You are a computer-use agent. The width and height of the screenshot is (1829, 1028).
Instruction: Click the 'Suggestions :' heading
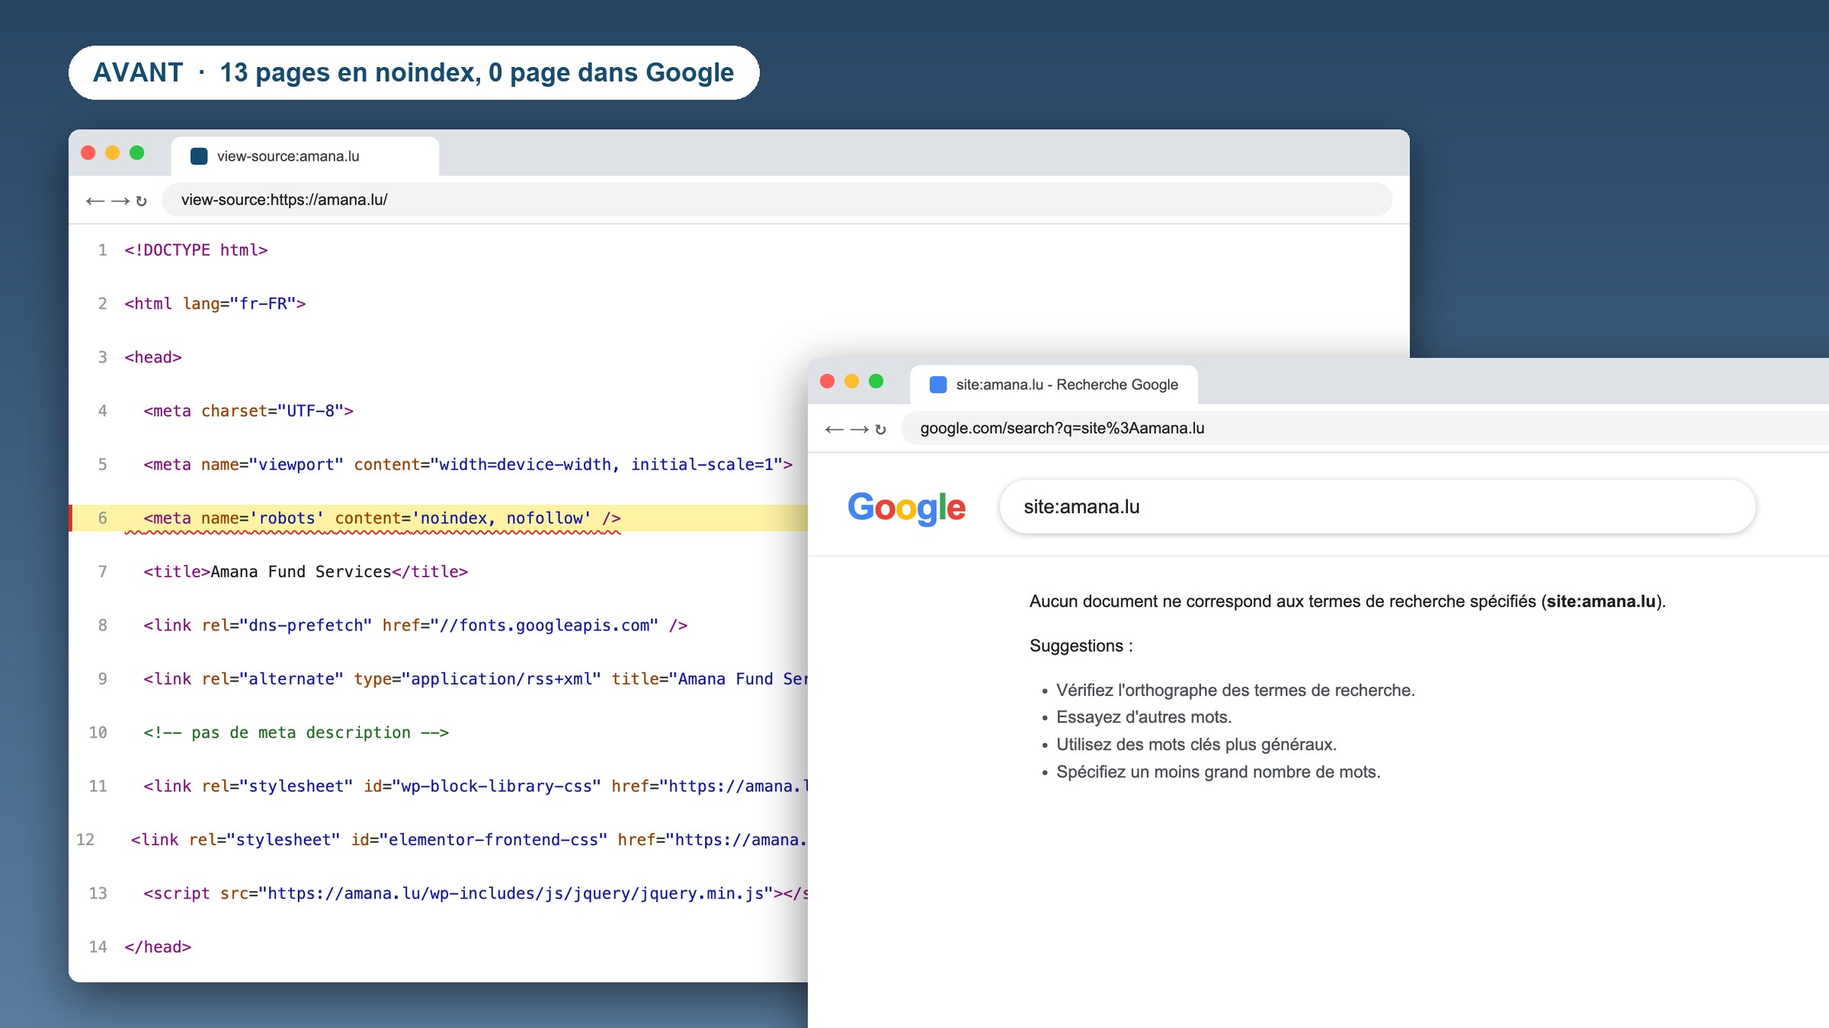coord(1081,646)
